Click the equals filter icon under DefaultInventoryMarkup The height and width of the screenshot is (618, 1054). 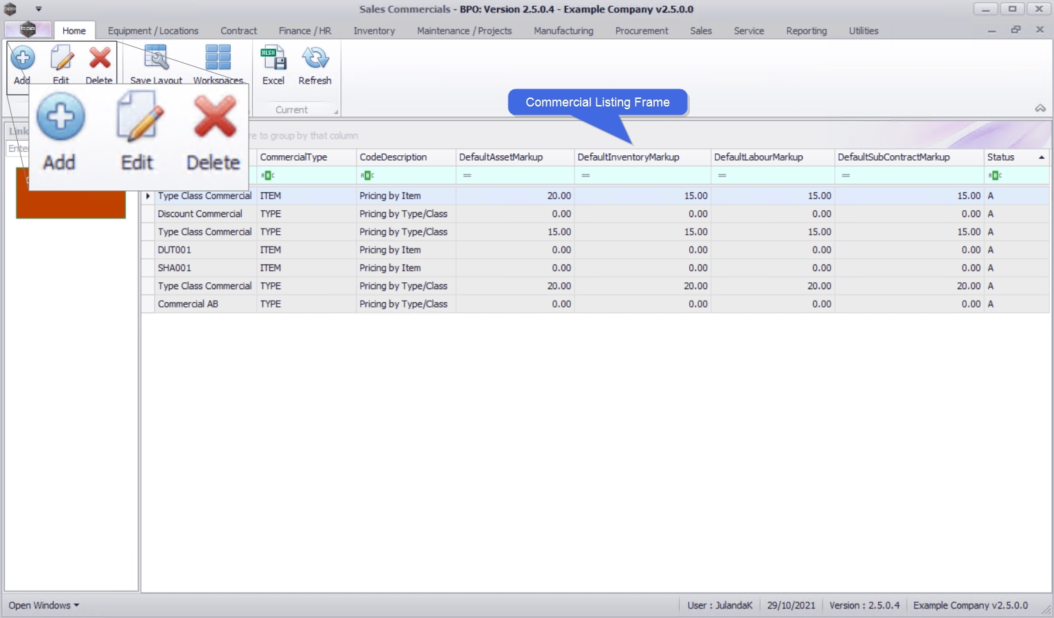point(585,176)
